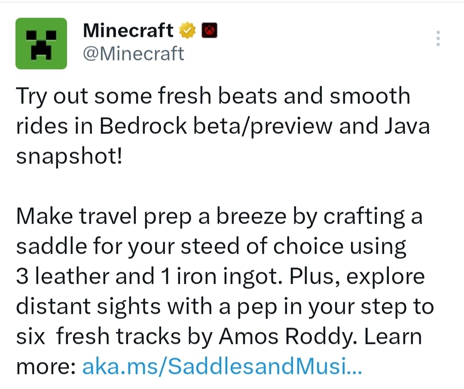The height and width of the screenshot is (389, 464).
Task: Click the word 'more:' before the link
Action: coord(46,366)
